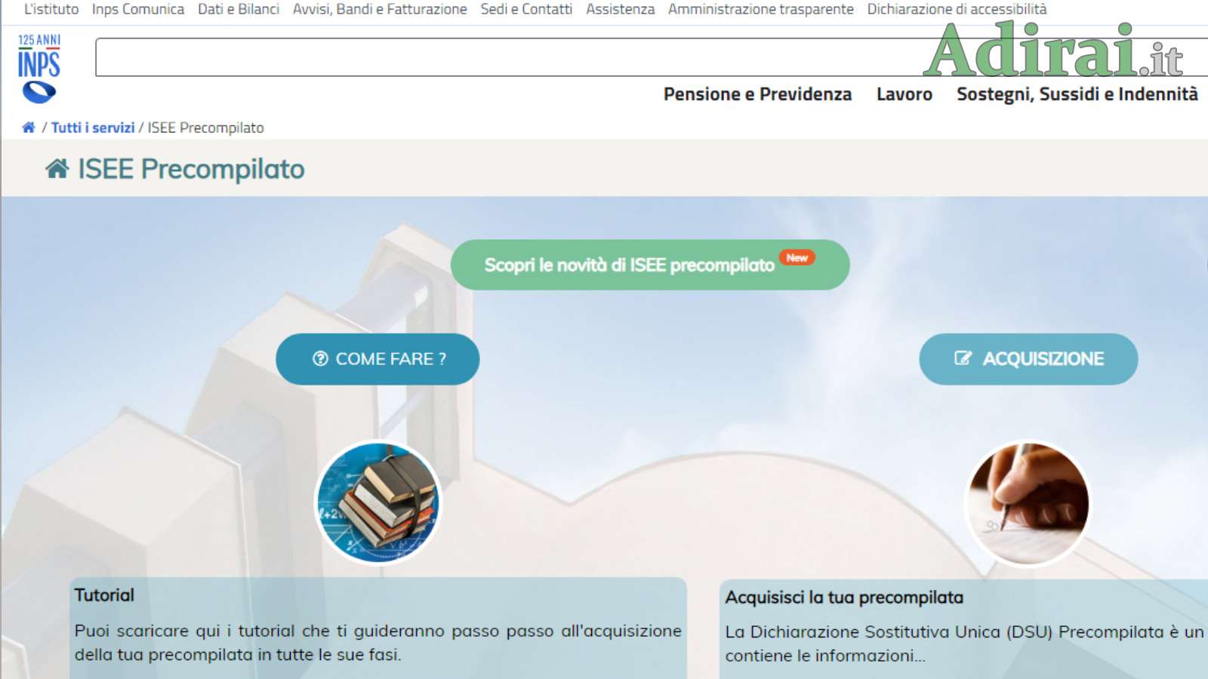
Task: Click the ACQUISIZIONE button
Action: 1028,359
